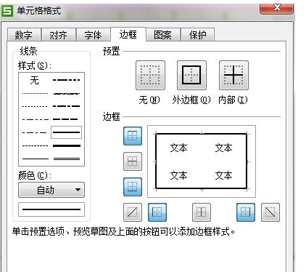Toggle the inner horizontal border button
Image resolution: width=306 pixels, height=272 pixels.
133,161
